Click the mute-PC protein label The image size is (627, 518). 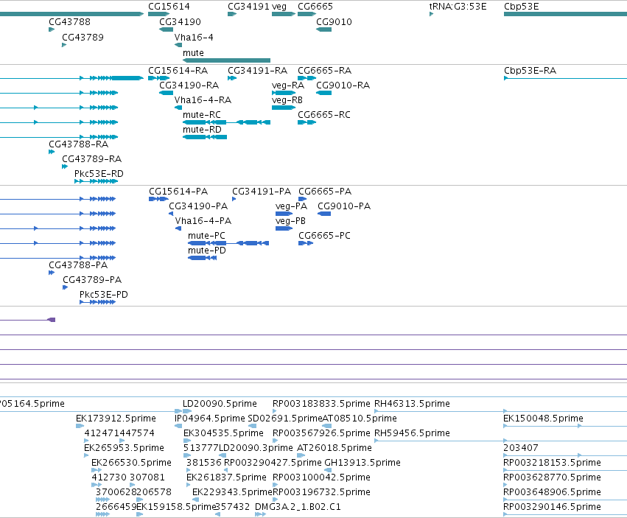tap(206, 236)
